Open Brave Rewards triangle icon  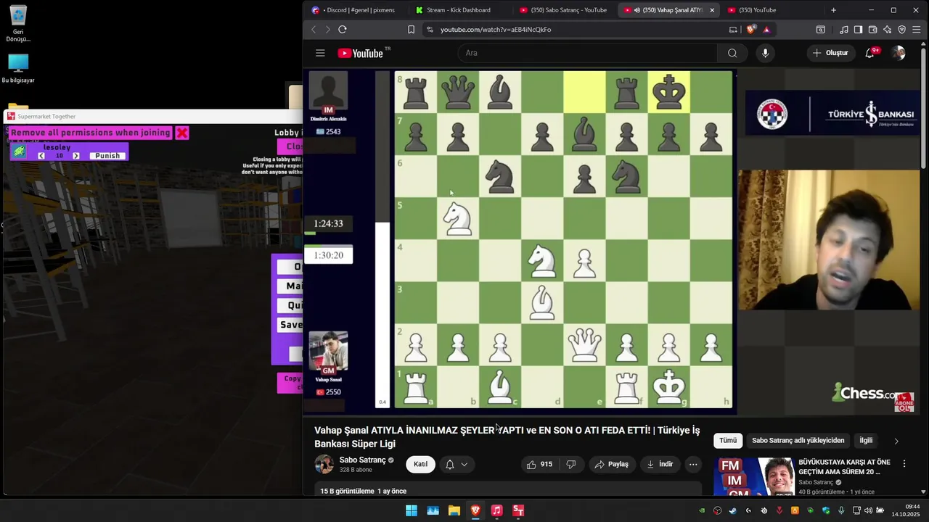point(766,30)
